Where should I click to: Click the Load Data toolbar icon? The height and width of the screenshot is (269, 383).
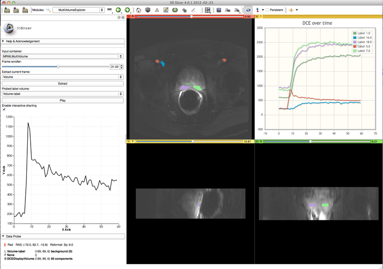6,10
